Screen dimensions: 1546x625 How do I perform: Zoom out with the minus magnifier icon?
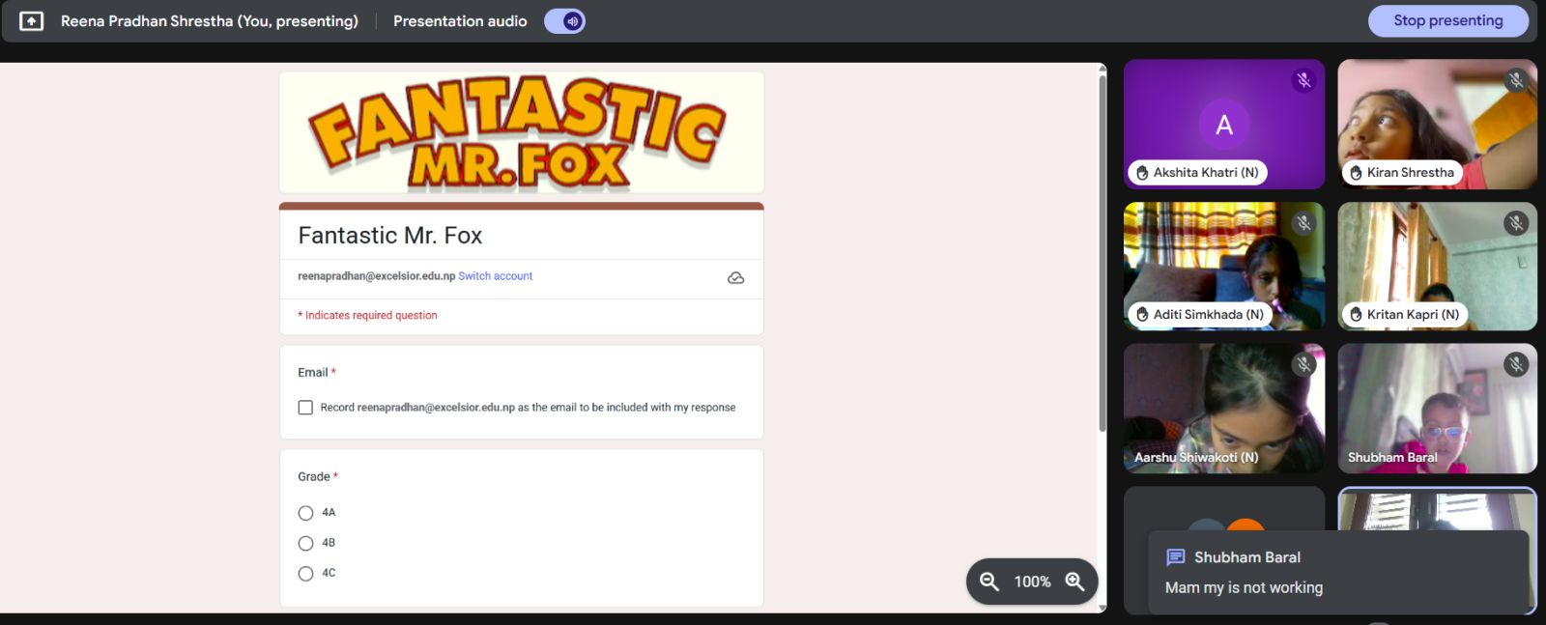tap(989, 582)
